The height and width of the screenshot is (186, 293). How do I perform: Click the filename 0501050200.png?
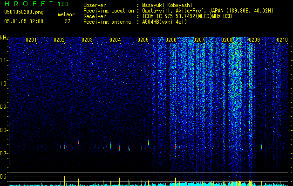pyautogui.click(x=24, y=12)
